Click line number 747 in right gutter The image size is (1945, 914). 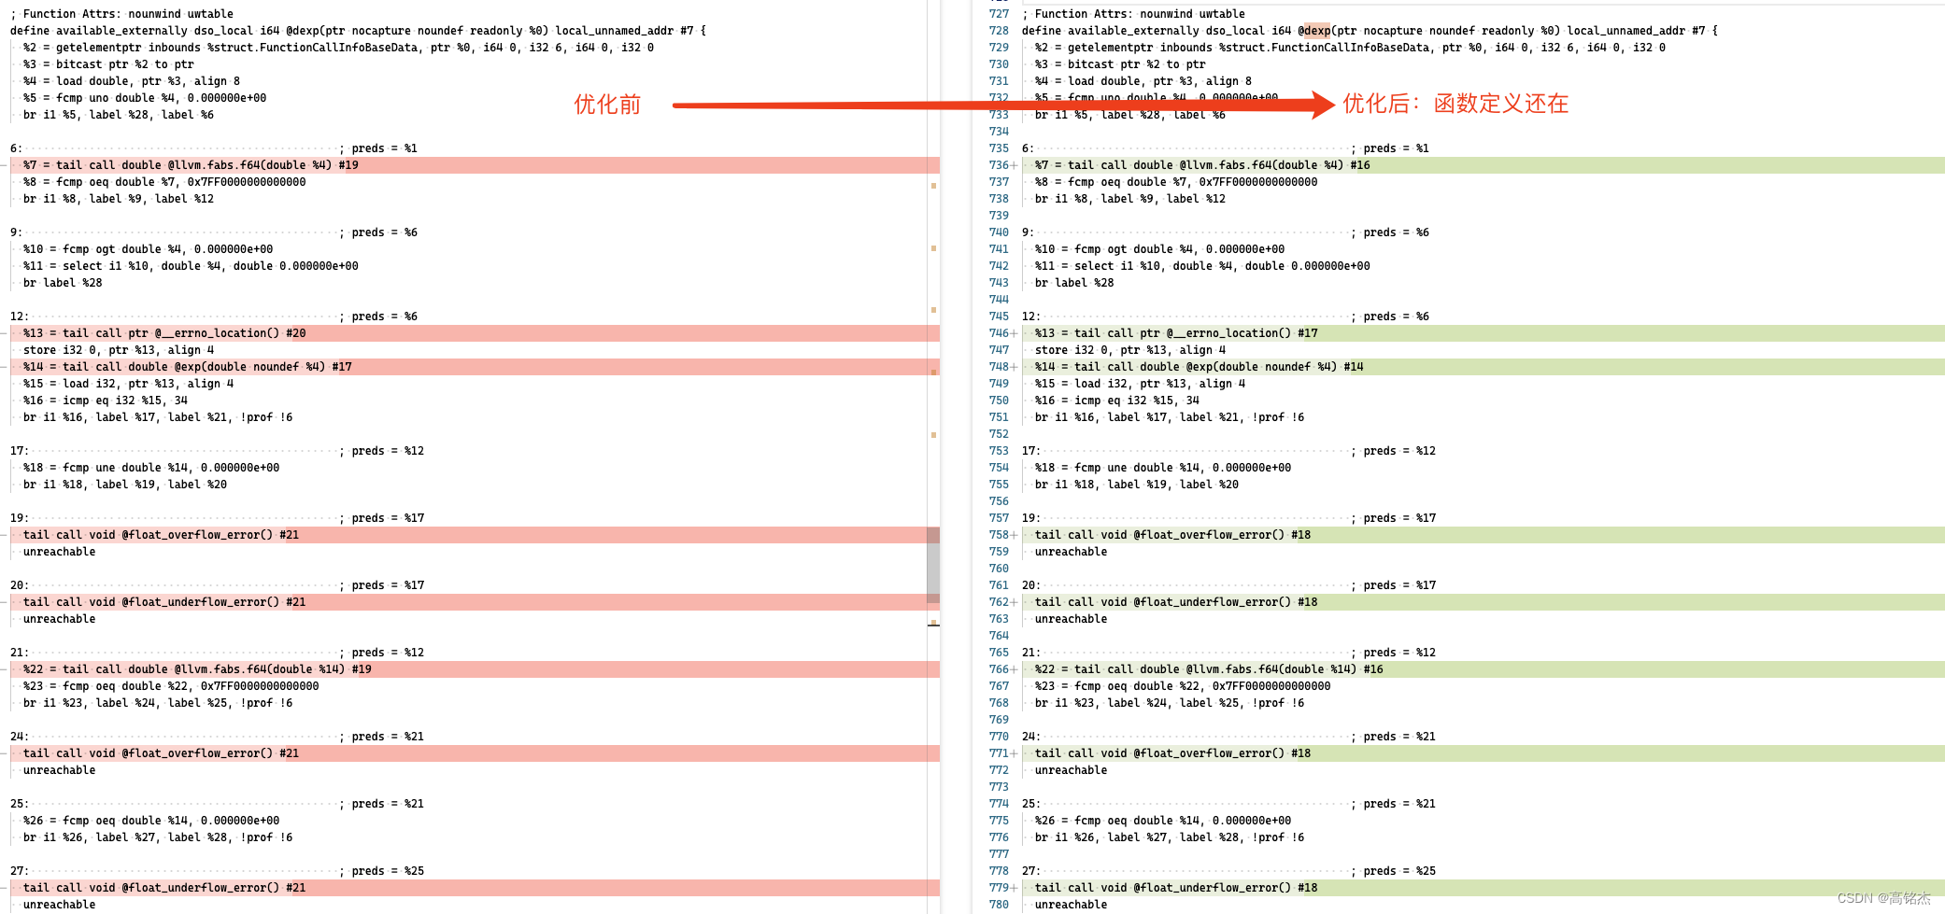(999, 350)
